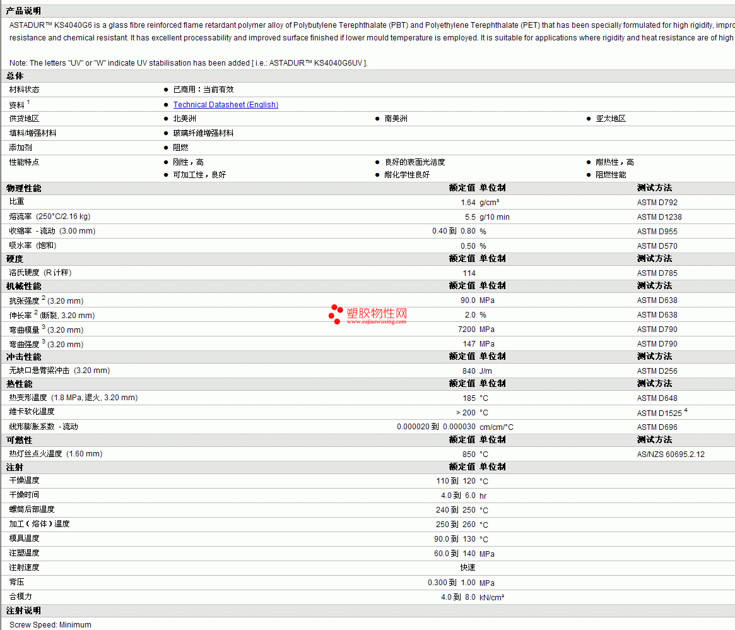Viewport: 735px width, 630px height.
Task: Click the 模具温度 row label
Action: (25, 539)
